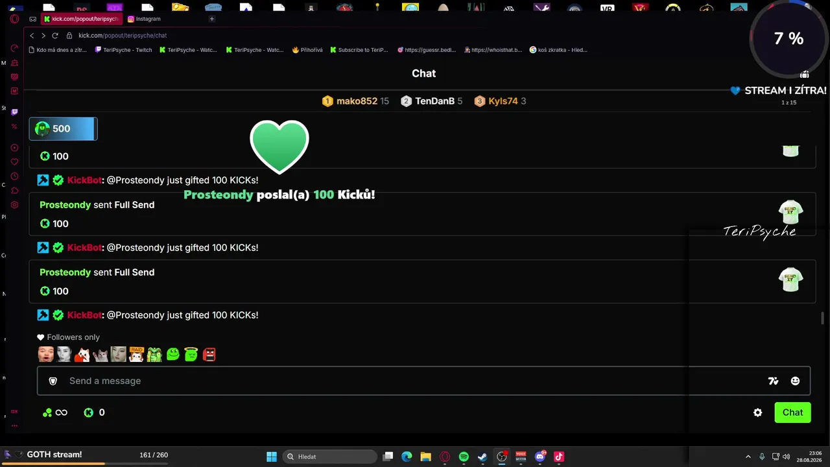Screen dimensions: 830x467
Task: Click Prosteondy username in middle Full Send card
Action: pos(65,205)
